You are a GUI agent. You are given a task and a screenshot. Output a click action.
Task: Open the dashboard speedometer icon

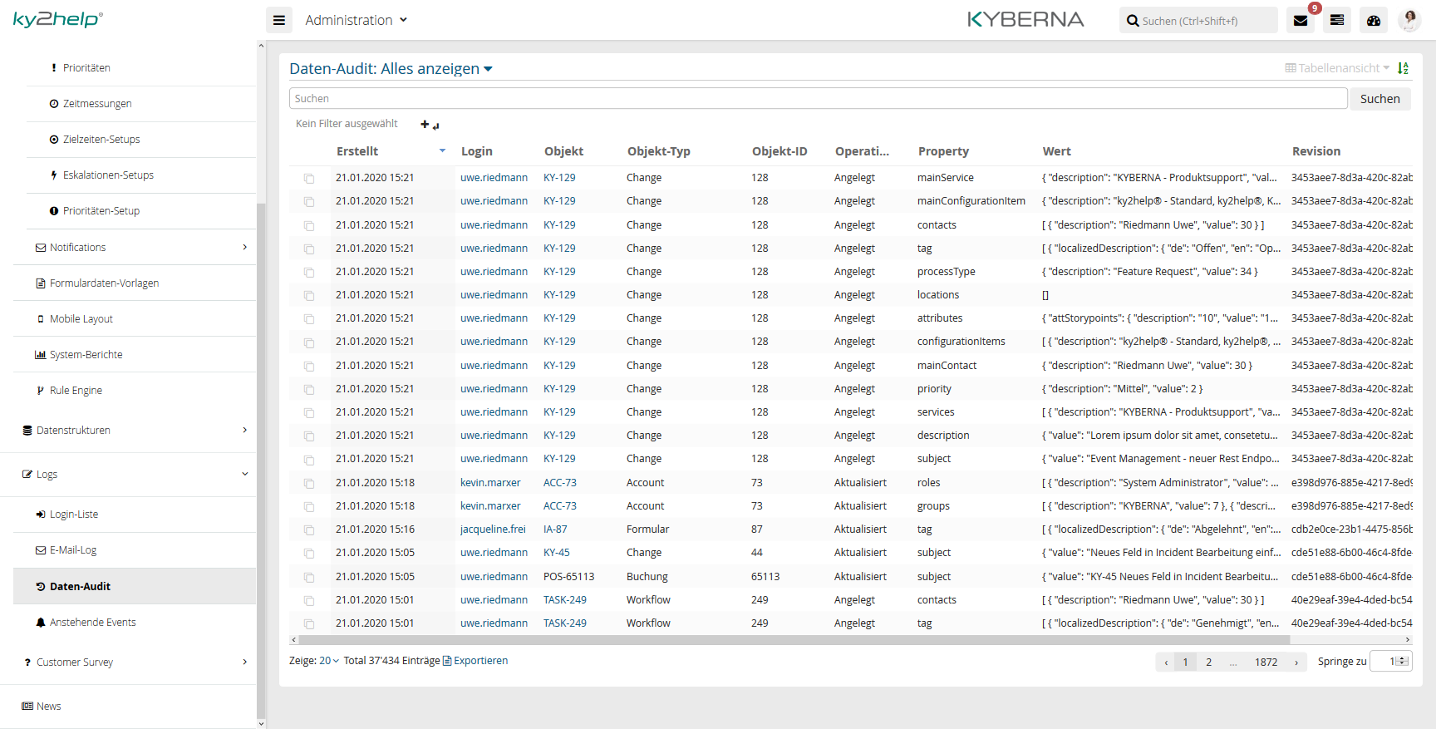tap(1374, 21)
